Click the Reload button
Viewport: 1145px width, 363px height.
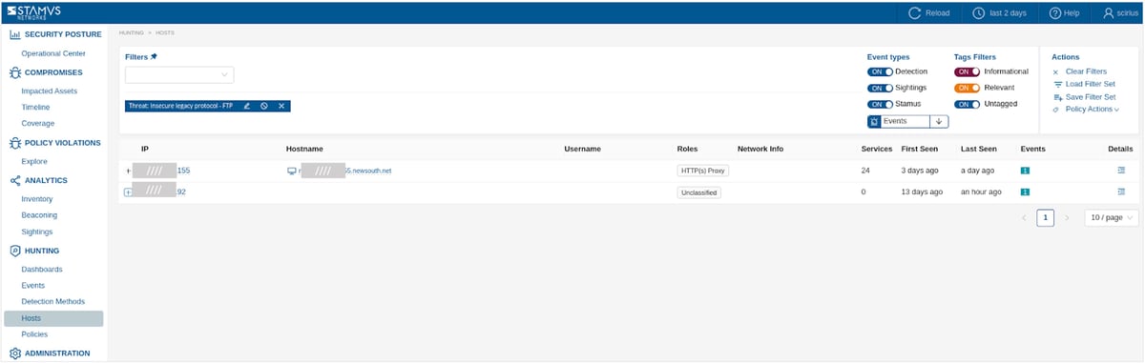tap(929, 13)
